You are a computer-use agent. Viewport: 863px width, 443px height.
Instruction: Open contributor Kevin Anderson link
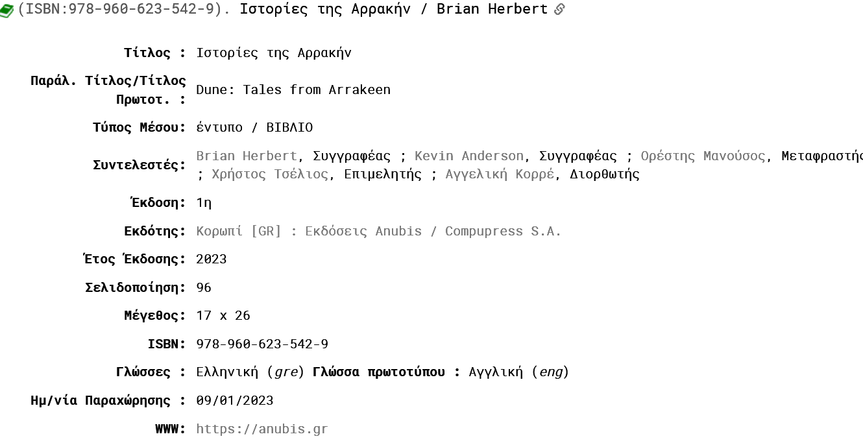469,156
